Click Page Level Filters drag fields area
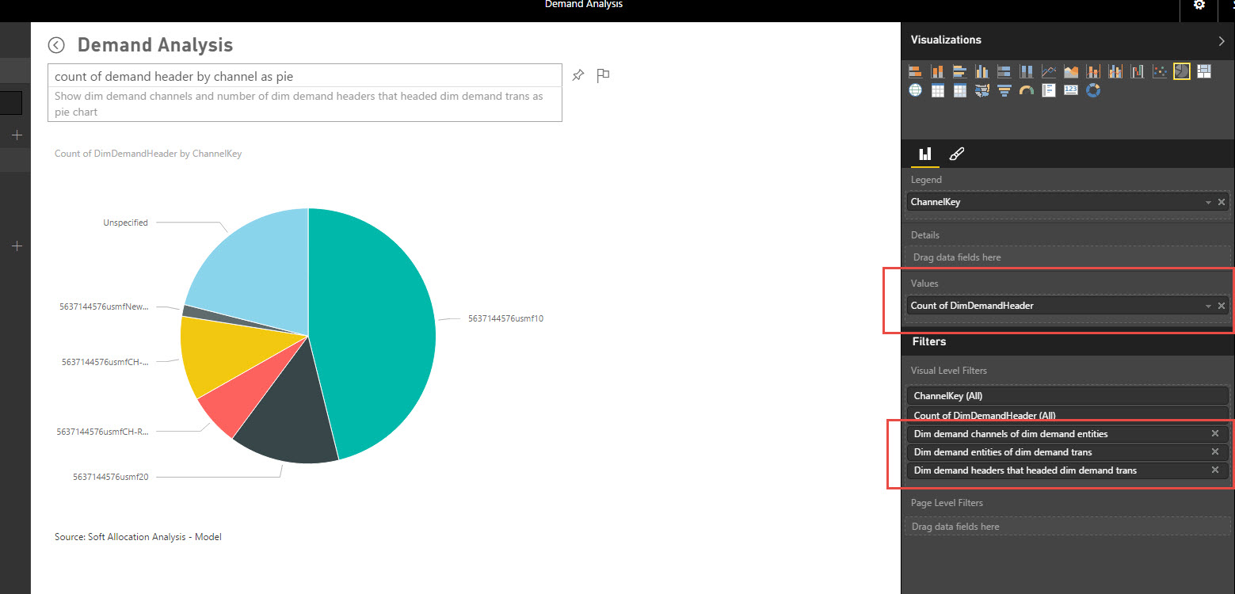 (1067, 527)
